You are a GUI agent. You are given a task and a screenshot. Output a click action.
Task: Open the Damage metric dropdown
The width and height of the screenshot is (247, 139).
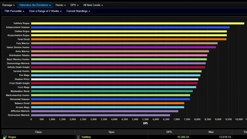pyautogui.click(x=8, y=5)
